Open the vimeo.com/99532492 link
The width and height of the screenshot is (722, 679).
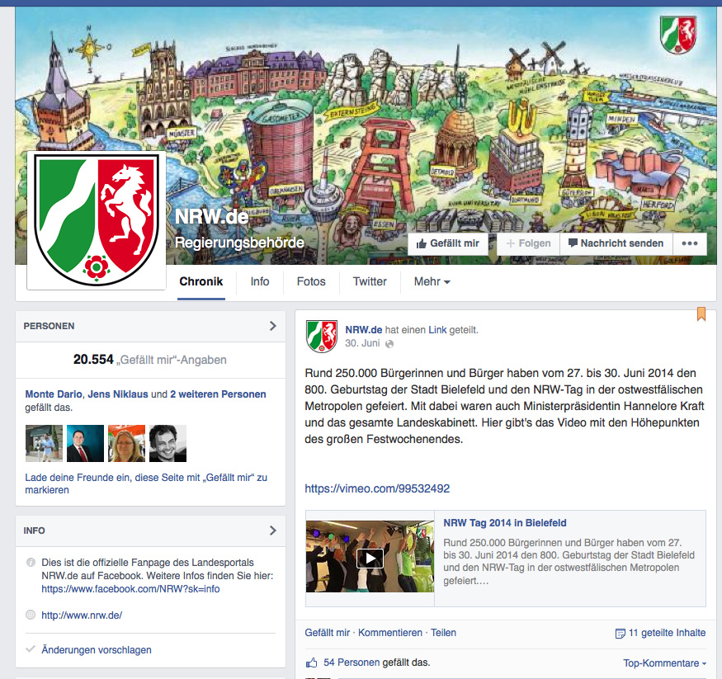coord(377,488)
